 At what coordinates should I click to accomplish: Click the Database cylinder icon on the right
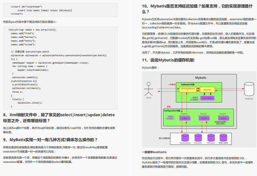point(249,89)
